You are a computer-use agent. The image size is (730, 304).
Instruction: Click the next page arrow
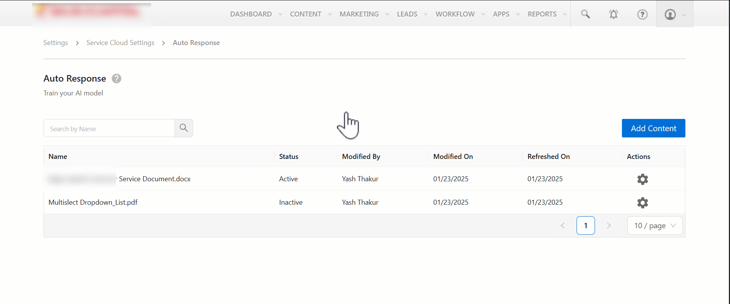coord(608,225)
